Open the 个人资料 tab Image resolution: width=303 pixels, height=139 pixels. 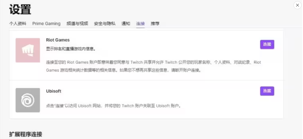coord(18,24)
